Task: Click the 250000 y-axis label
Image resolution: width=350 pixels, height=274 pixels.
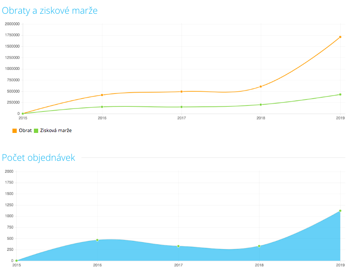Action: pos(13,102)
